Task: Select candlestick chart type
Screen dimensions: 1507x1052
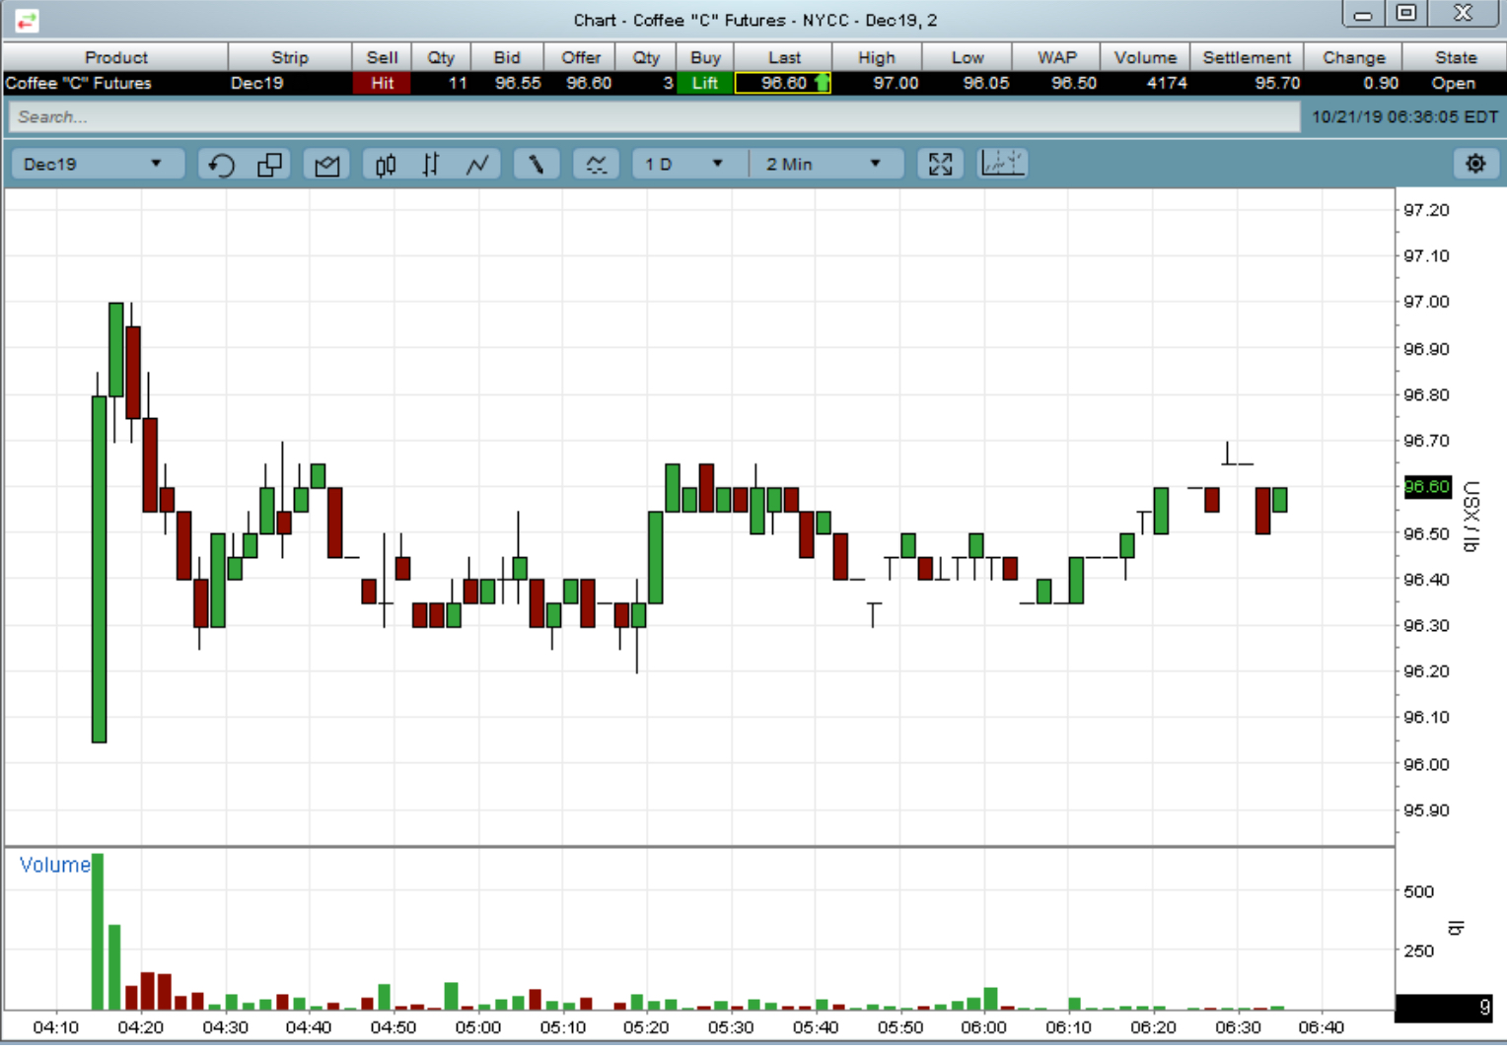Action: (386, 165)
